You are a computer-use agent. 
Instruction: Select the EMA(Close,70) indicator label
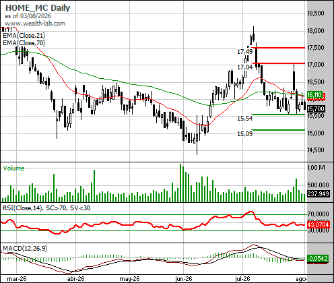click(24, 42)
